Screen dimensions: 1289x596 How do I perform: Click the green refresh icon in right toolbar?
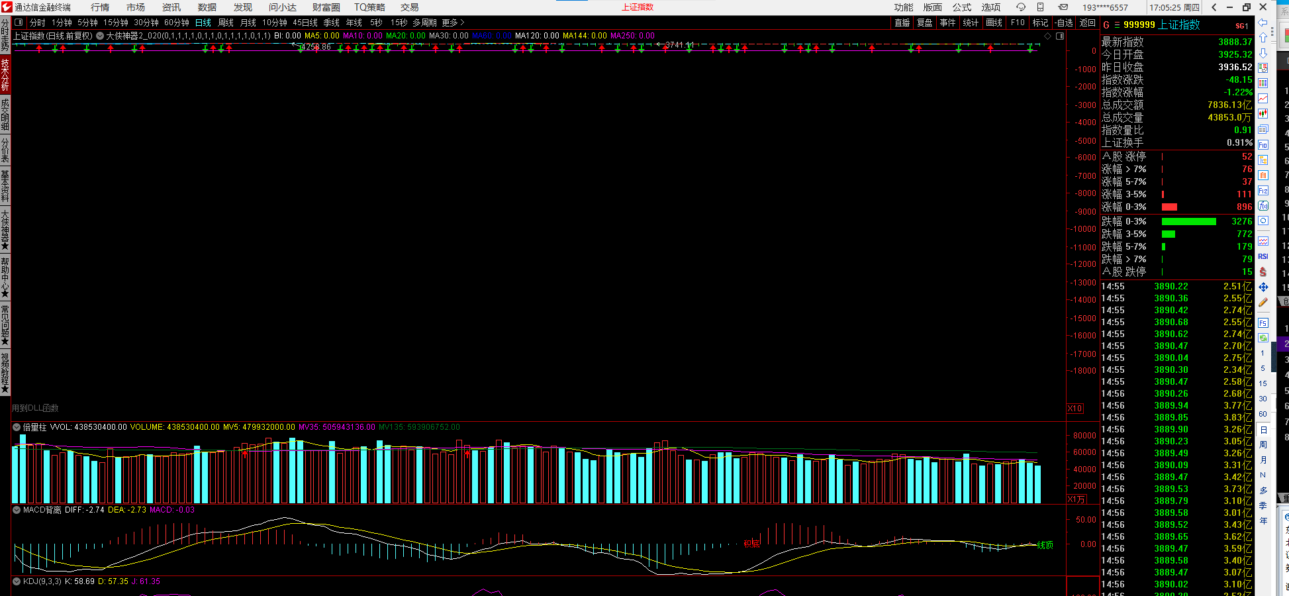tap(1263, 338)
